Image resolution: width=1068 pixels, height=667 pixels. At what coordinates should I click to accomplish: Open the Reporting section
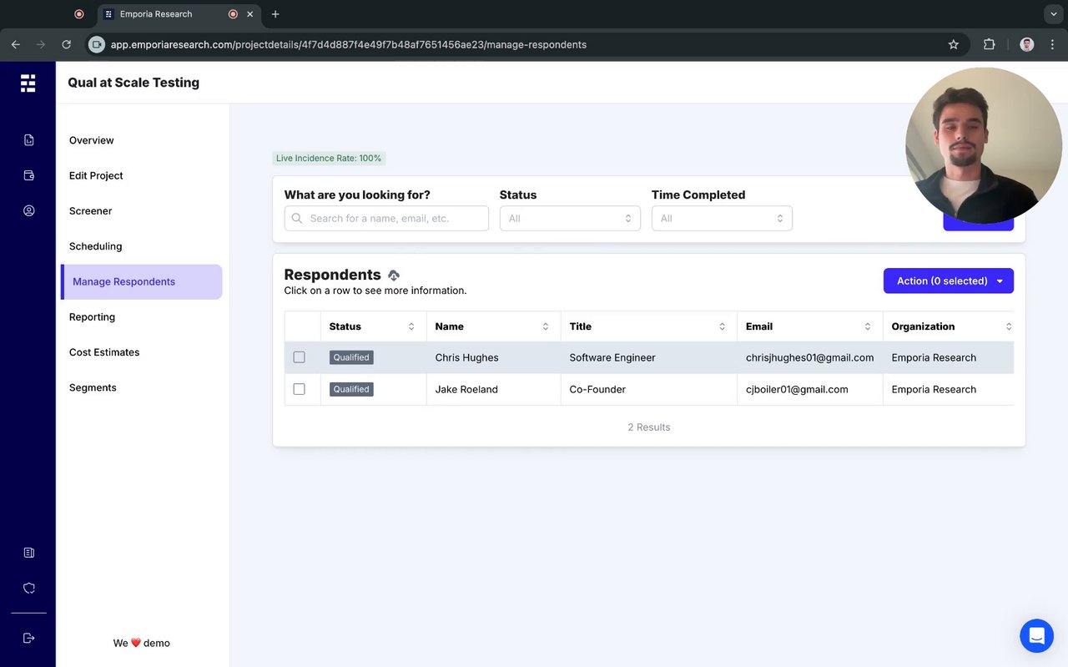93,317
